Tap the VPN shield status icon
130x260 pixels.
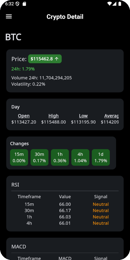17,4
